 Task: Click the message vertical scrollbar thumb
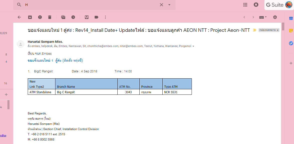click(x=283, y=26)
